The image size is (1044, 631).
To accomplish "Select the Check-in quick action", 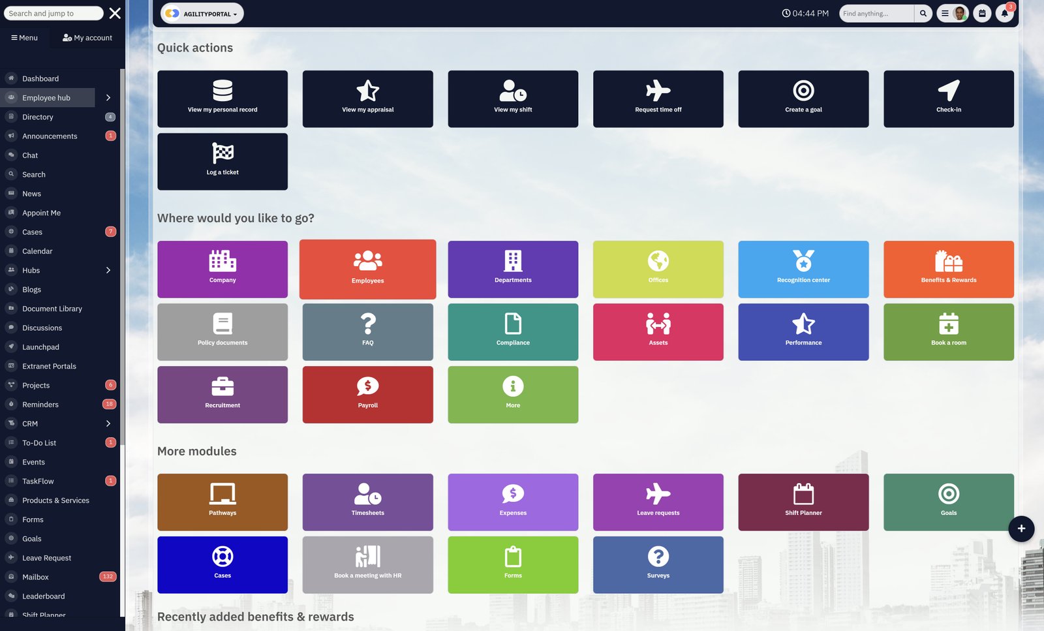I will (x=948, y=99).
